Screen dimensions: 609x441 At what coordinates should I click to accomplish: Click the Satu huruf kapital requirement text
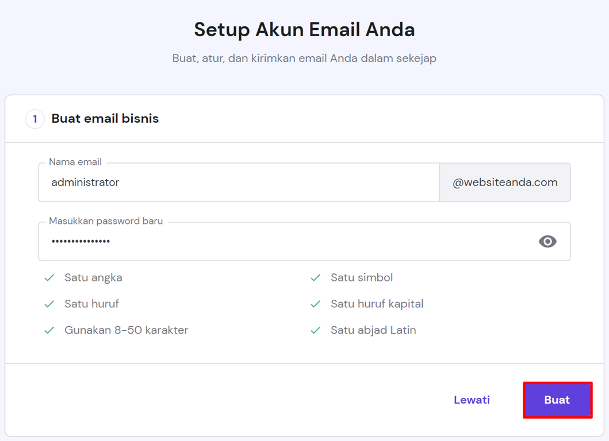[377, 304]
